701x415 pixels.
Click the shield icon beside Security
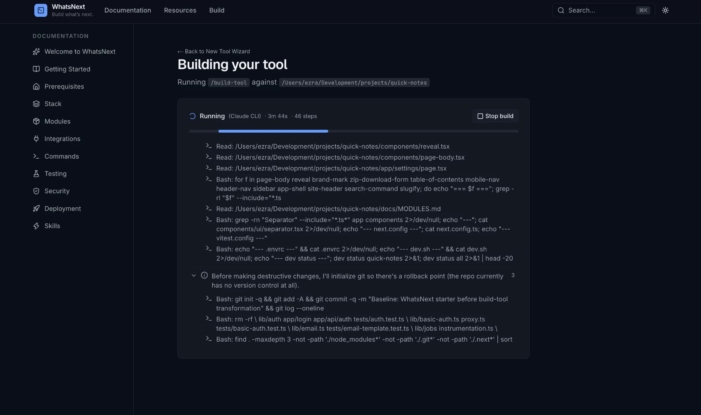[36, 191]
